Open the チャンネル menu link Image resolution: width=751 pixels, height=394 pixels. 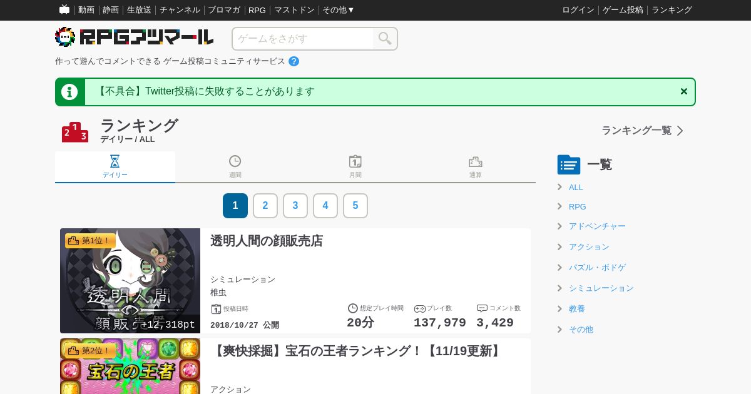[180, 10]
